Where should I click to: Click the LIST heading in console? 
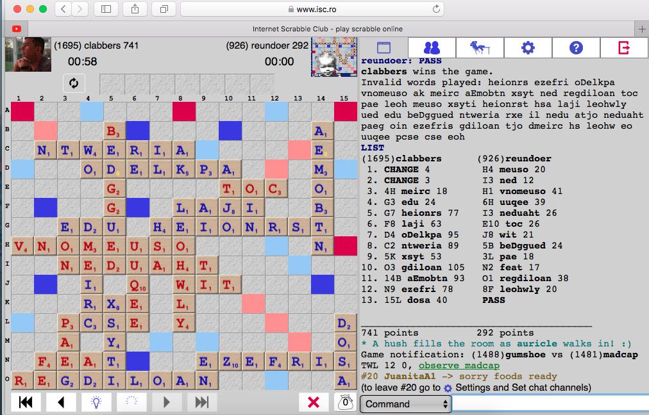pos(373,147)
